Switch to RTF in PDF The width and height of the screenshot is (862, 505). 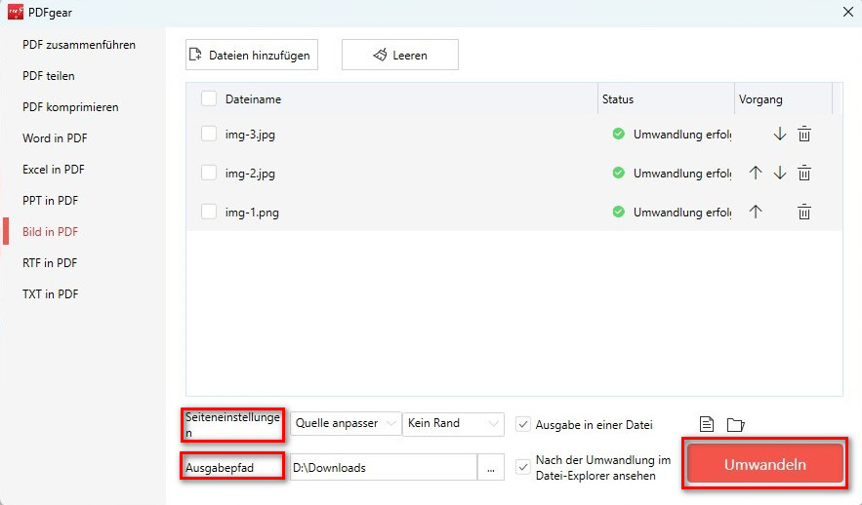pos(50,263)
